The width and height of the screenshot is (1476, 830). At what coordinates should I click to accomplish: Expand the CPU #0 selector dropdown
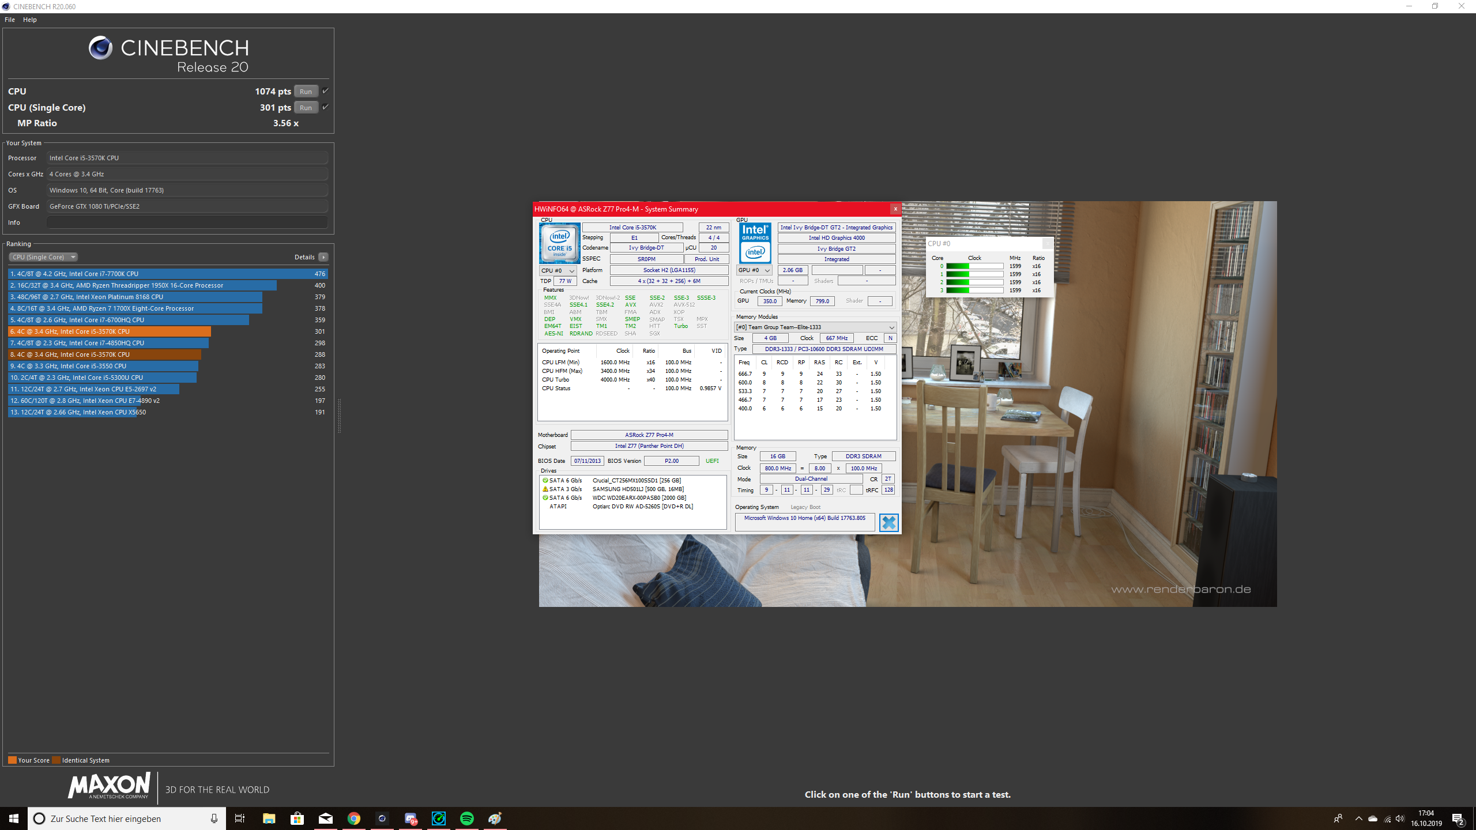click(558, 270)
